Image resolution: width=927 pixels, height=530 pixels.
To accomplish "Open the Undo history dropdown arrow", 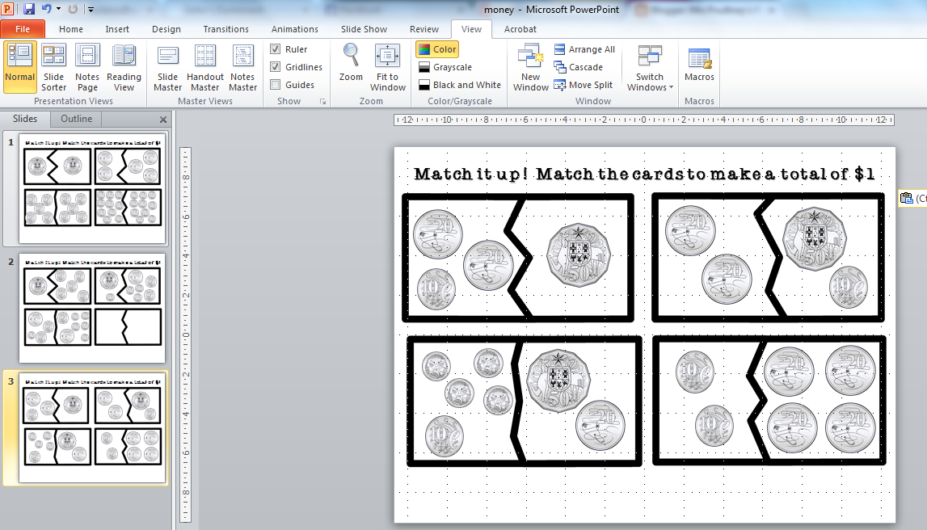I will point(58,9).
